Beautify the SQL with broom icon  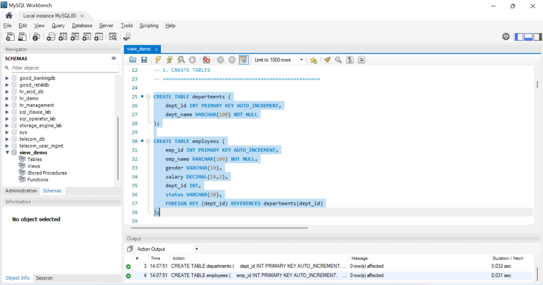tap(327, 60)
